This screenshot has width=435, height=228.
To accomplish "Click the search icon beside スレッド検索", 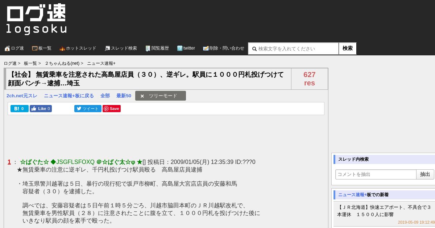I will coord(107,48).
